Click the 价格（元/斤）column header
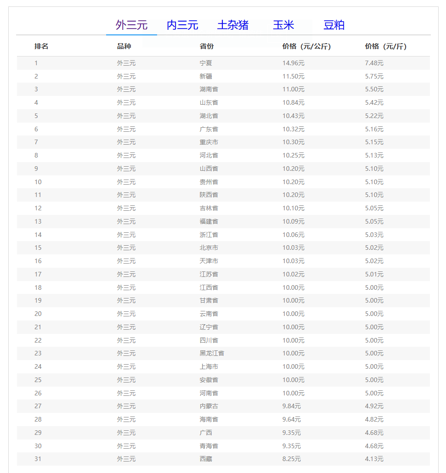The height and width of the screenshot is (473, 446). click(x=385, y=46)
